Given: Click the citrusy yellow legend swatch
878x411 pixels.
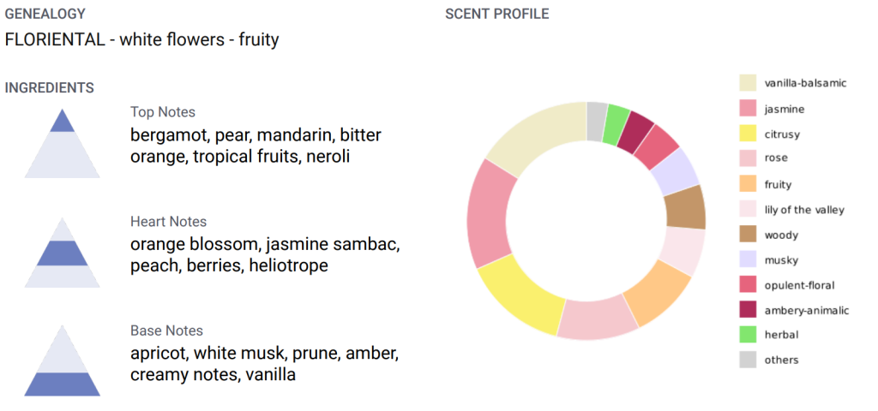Looking at the screenshot, I should tap(748, 134).
